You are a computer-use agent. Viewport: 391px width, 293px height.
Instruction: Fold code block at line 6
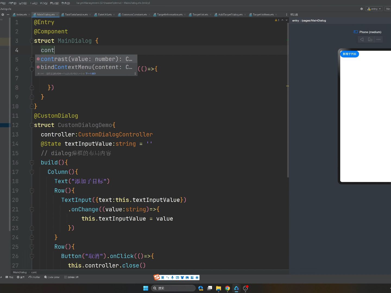click(32, 69)
